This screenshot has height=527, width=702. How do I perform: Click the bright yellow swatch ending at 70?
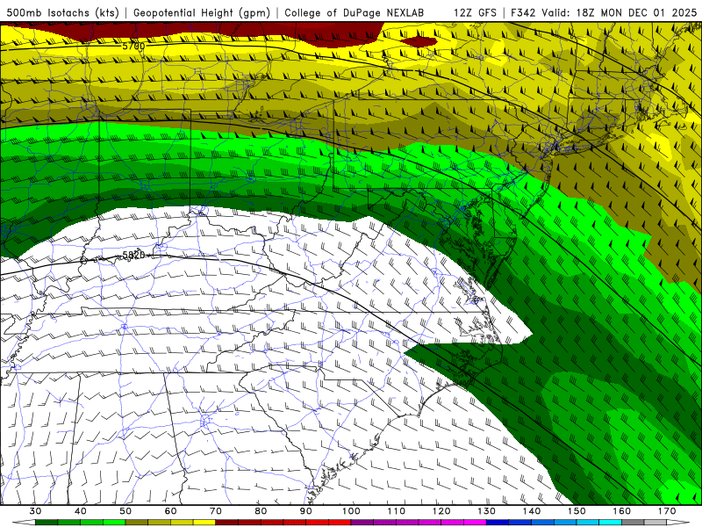pos(204,523)
